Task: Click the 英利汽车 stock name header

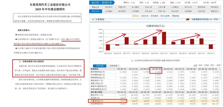Action: coord(107,2)
